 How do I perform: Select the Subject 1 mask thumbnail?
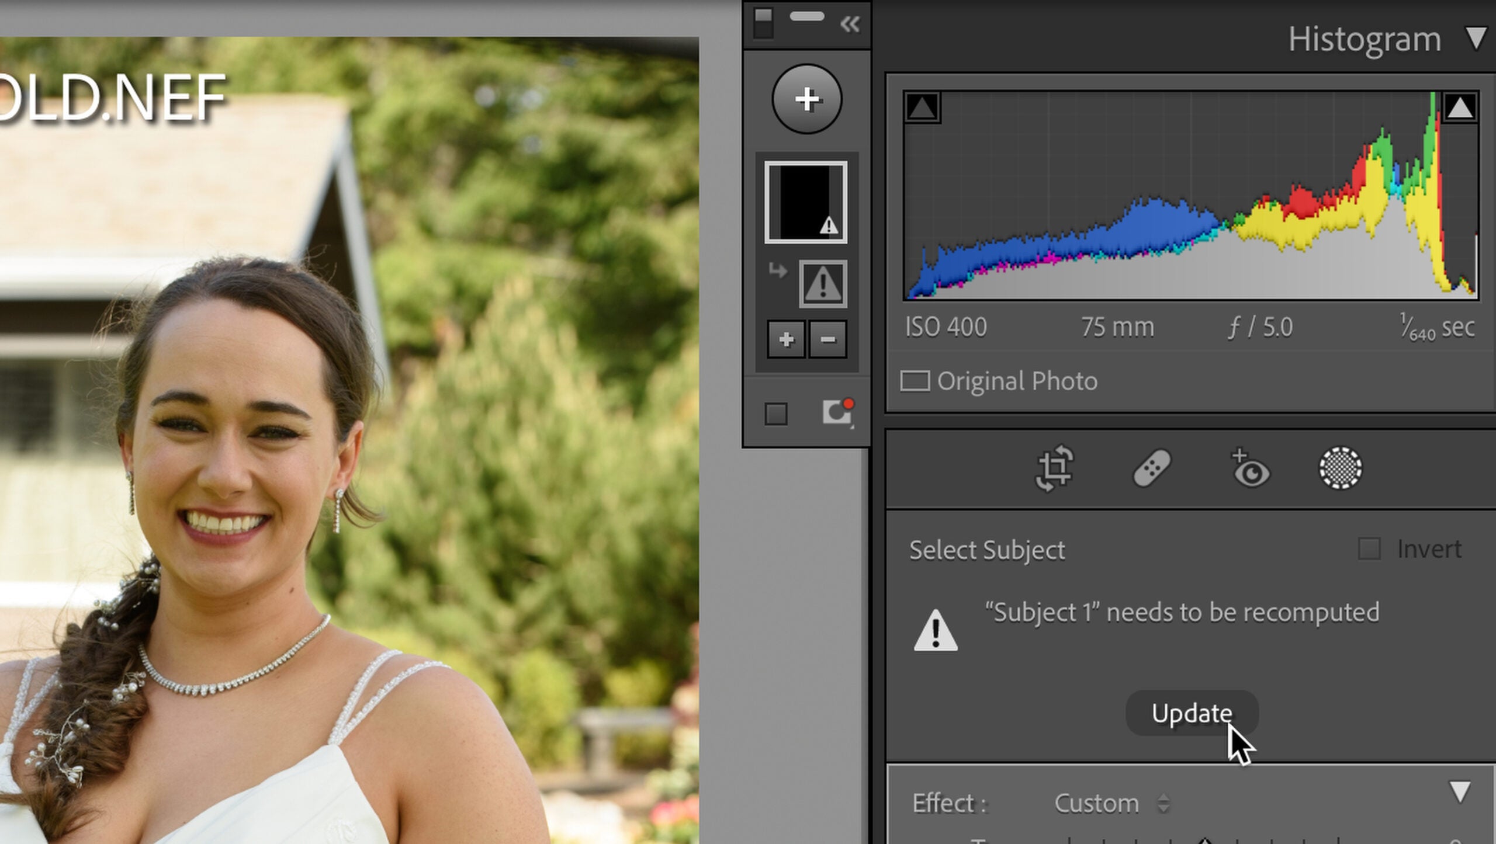(x=806, y=202)
